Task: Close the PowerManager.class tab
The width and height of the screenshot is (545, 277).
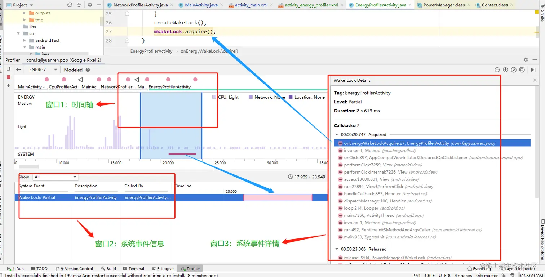Action: [469, 5]
